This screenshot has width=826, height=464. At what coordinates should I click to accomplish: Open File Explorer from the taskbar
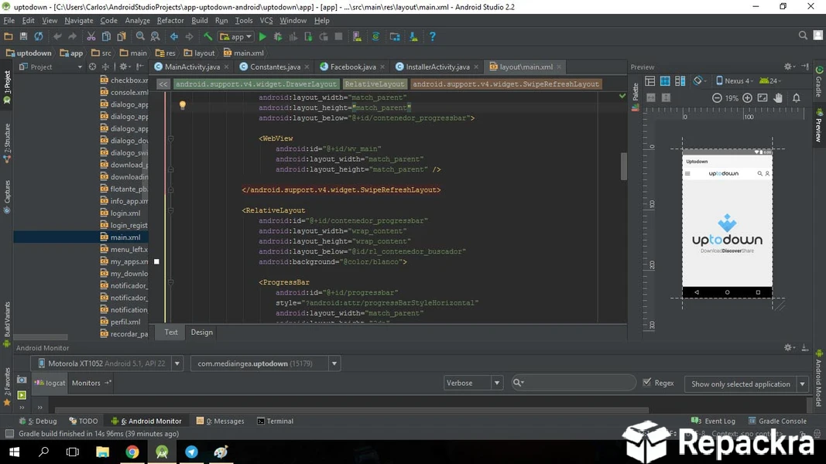tap(102, 452)
